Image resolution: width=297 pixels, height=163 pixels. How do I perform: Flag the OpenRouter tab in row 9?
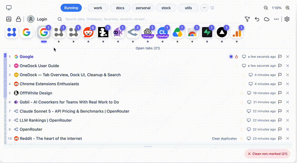click(x=280, y=129)
